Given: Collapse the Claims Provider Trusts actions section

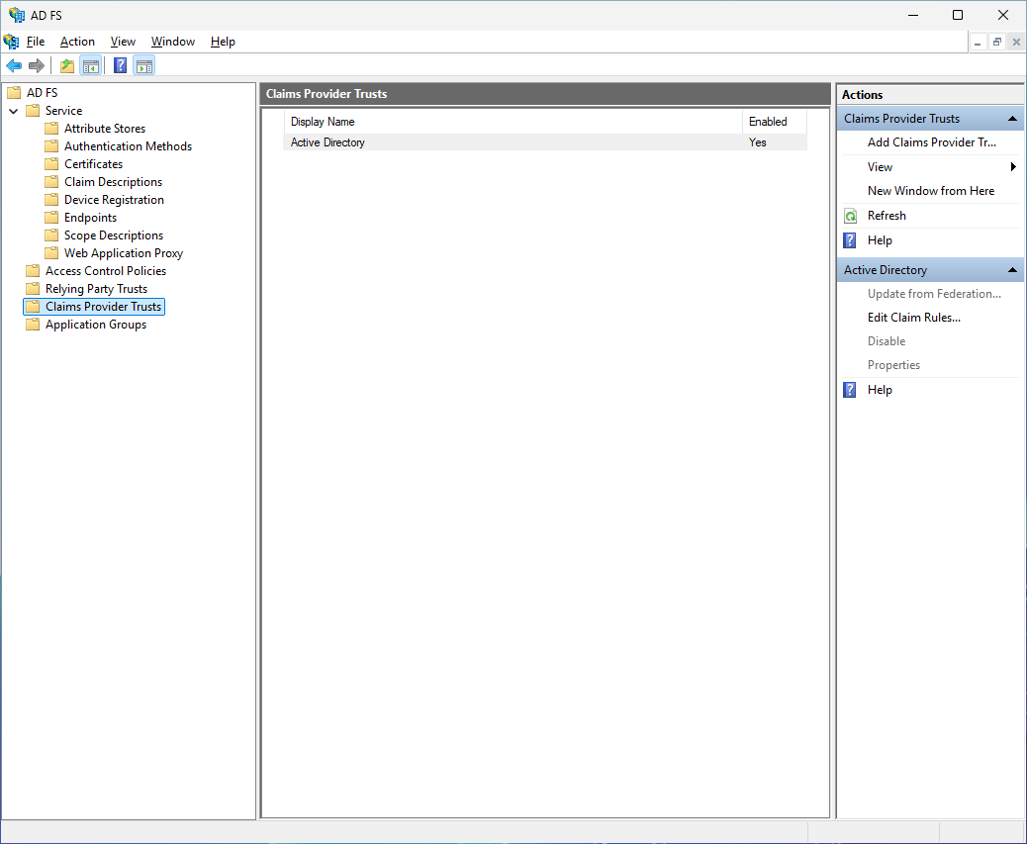Looking at the screenshot, I should (1012, 119).
